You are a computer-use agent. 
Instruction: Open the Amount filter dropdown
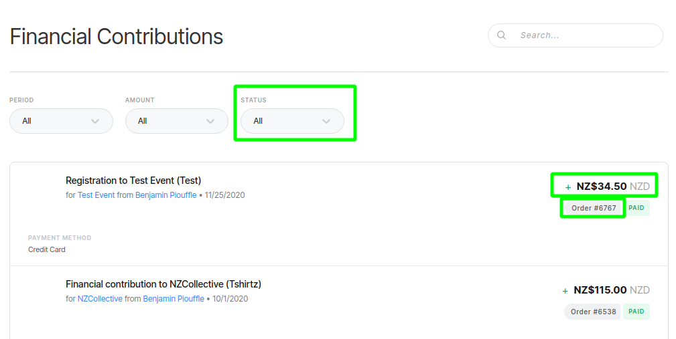click(177, 121)
